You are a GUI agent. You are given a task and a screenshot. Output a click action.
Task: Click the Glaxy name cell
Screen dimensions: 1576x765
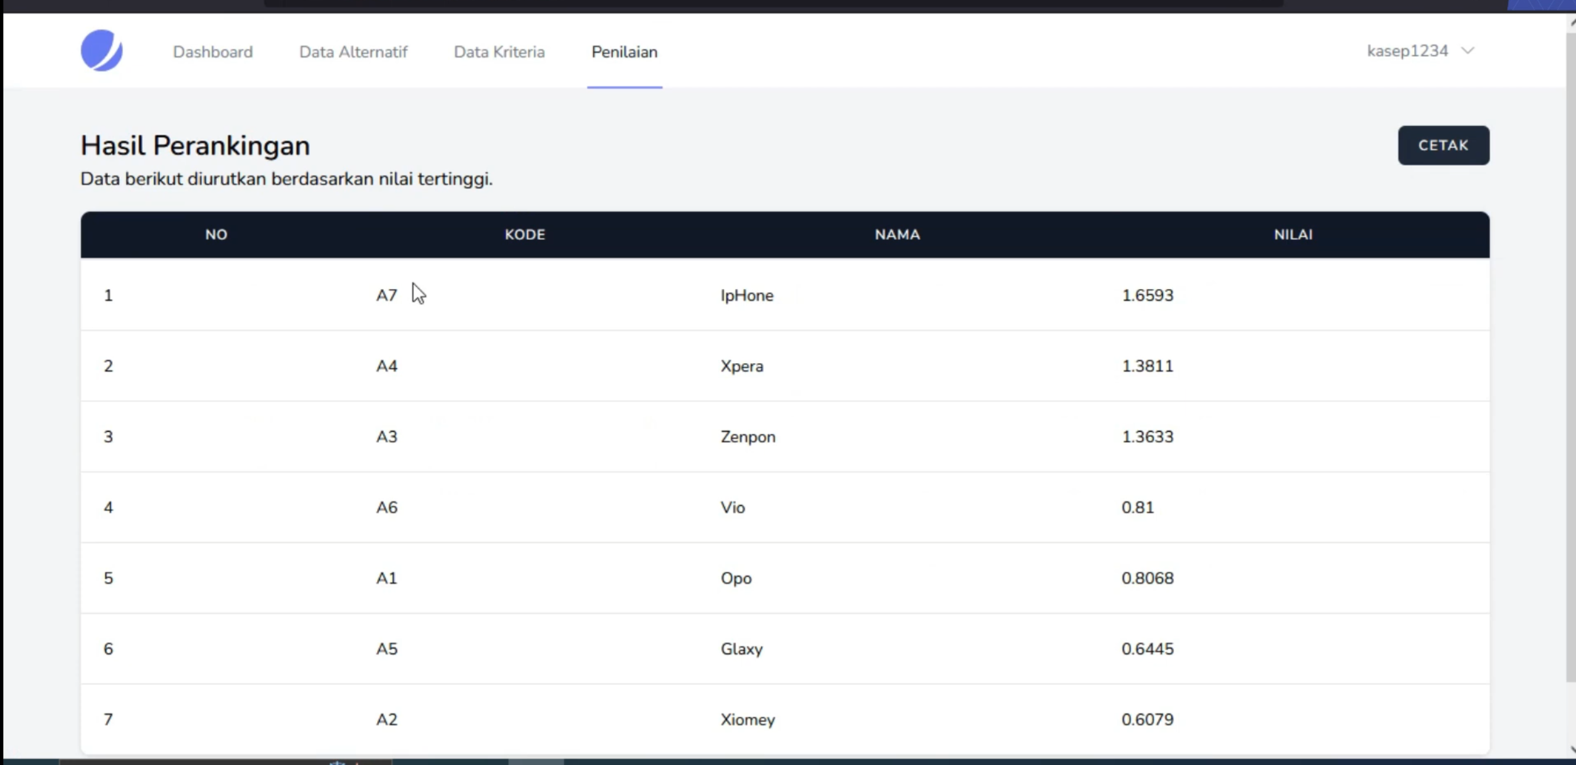[742, 649]
